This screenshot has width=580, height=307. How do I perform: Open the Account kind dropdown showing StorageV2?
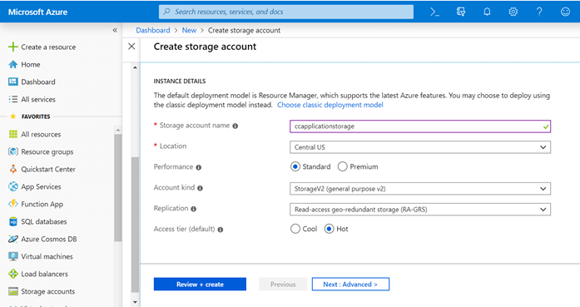pyautogui.click(x=420, y=189)
